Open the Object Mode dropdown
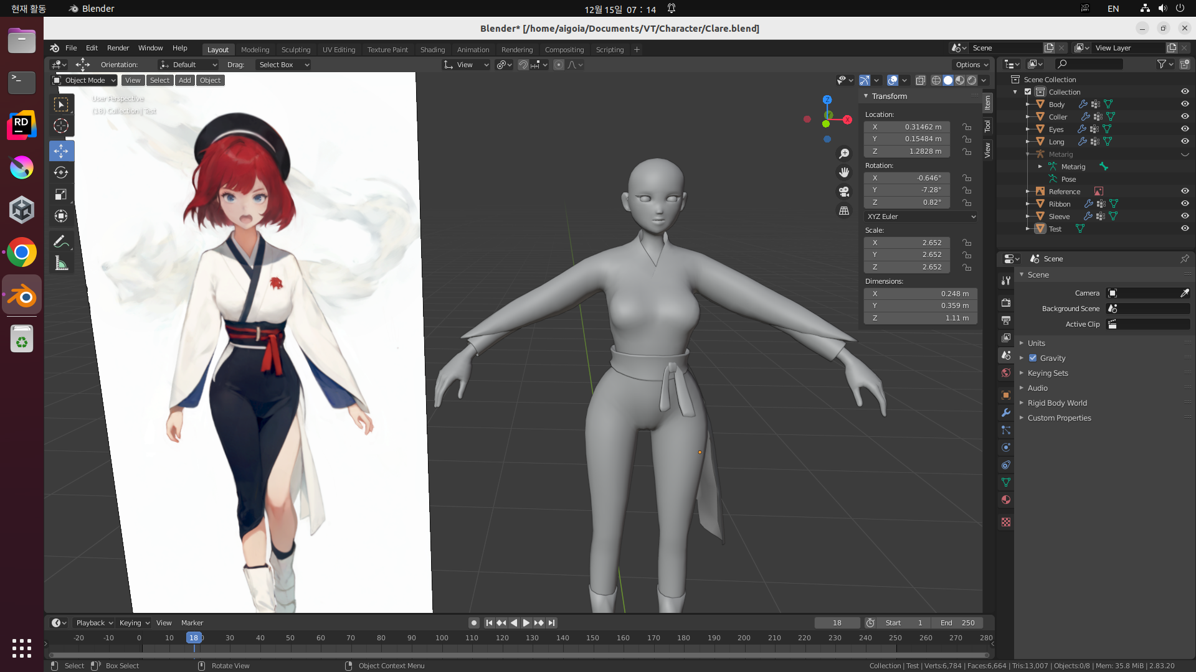Viewport: 1196px width, 672px height. point(84,80)
